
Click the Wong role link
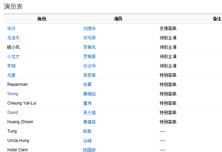[13, 94]
